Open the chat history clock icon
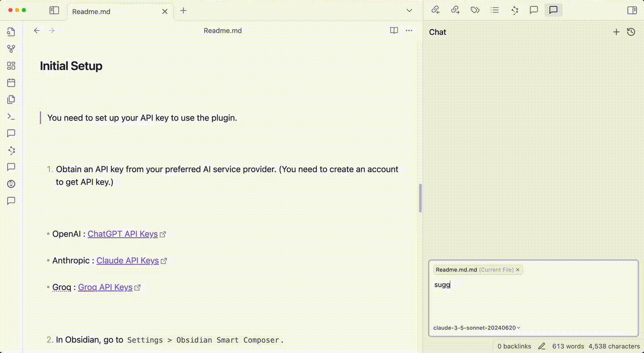This screenshot has width=644, height=353. click(631, 32)
